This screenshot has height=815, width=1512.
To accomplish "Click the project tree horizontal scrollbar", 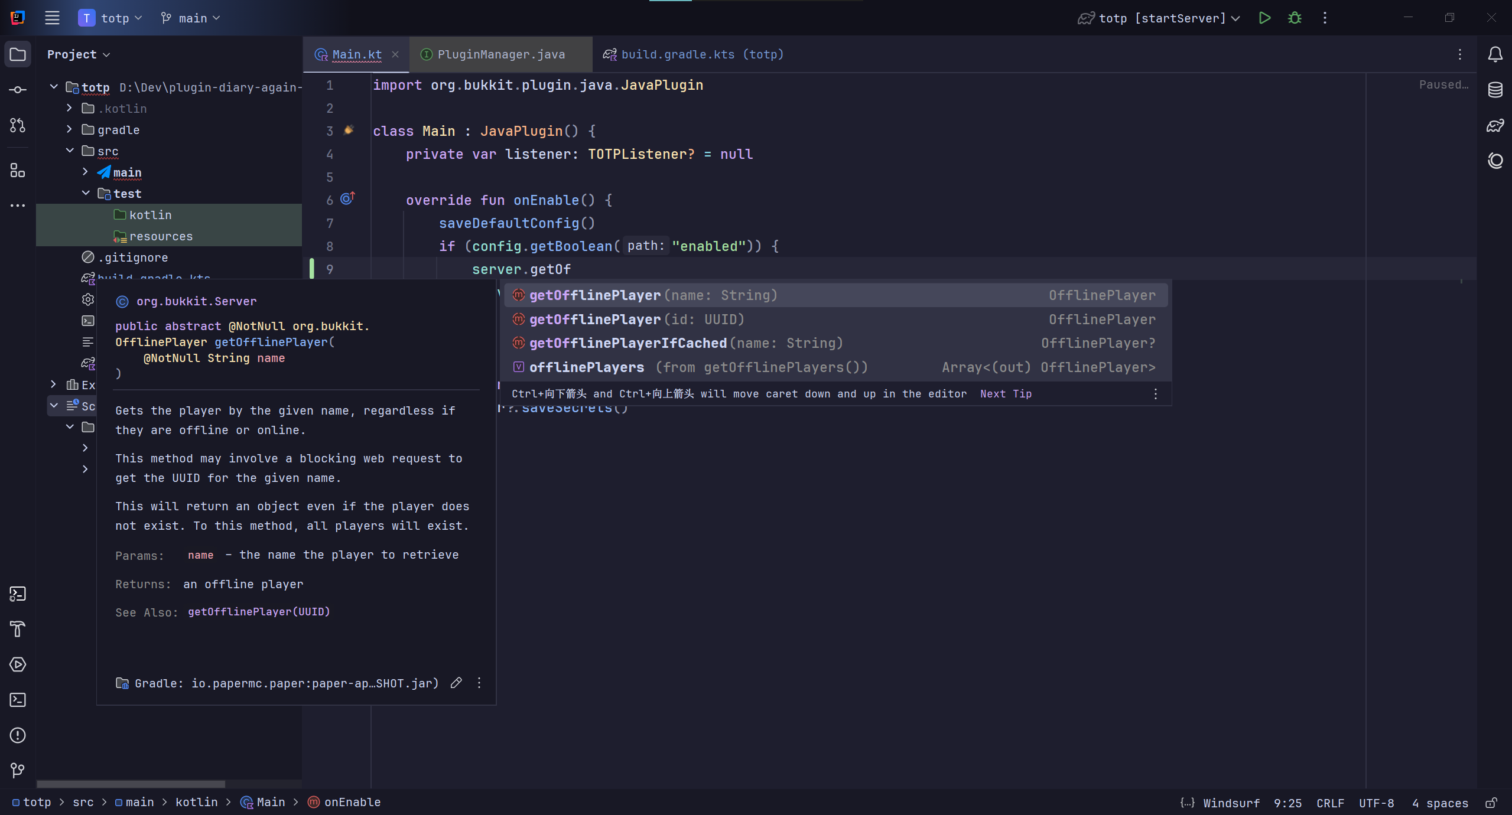I will [x=131, y=784].
